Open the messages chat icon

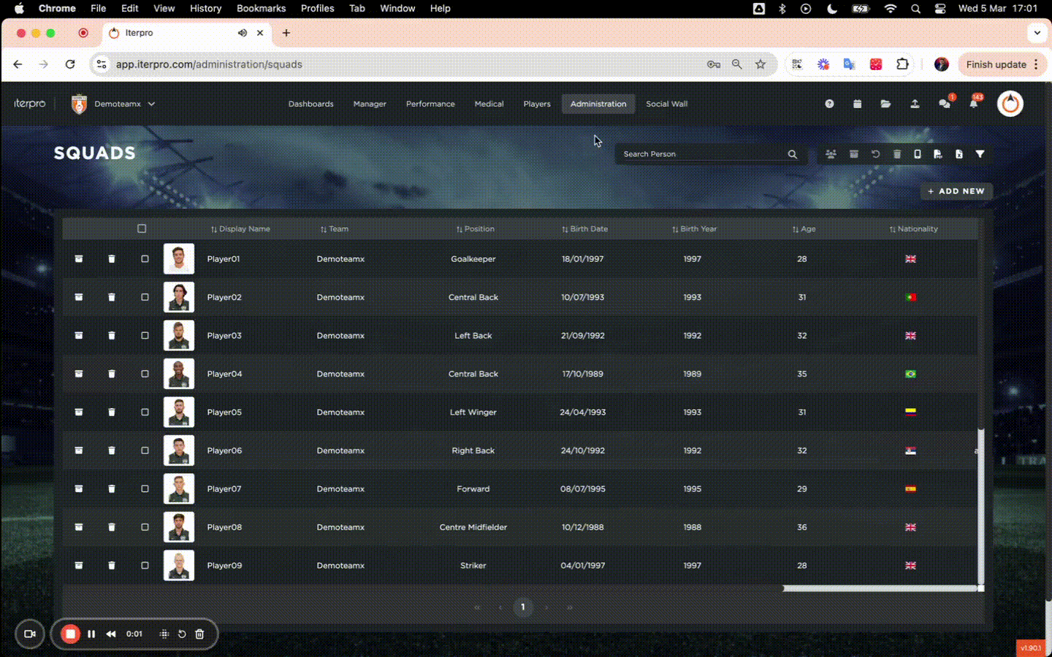click(945, 104)
